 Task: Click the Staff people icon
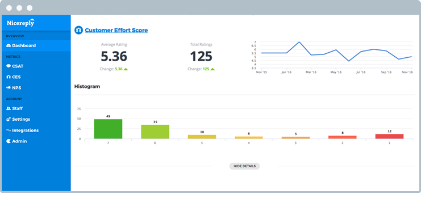click(x=9, y=108)
